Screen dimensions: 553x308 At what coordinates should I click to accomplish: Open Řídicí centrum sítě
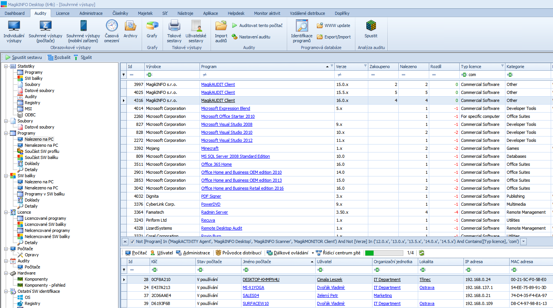pyautogui.click(x=338, y=253)
